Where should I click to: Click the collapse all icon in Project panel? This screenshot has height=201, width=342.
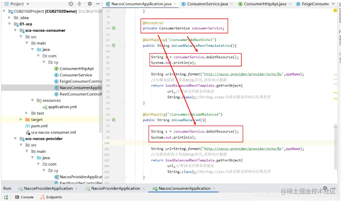tap(79, 4)
